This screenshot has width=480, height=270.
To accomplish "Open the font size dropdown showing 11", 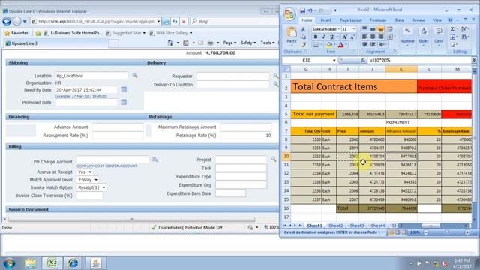I will 354,29.
